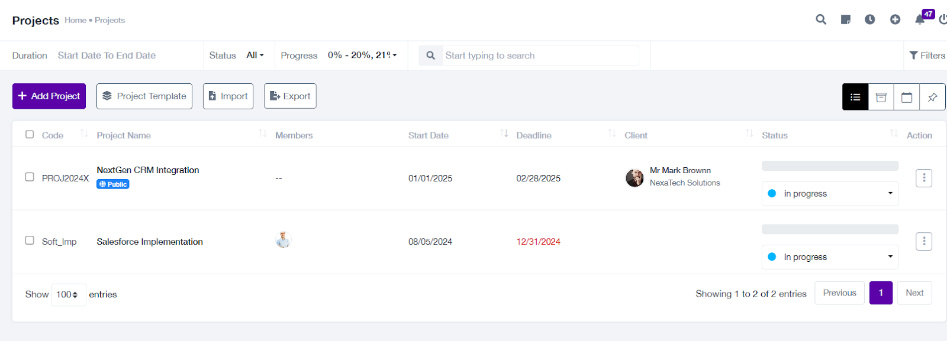Open the Progress range dropdown
Screen dimensions: 947x341
tap(362, 55)
